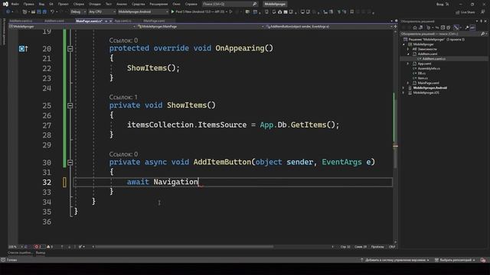
Task: Click the wrench properties icon in Solution Explorer
Action: (466, 27)
